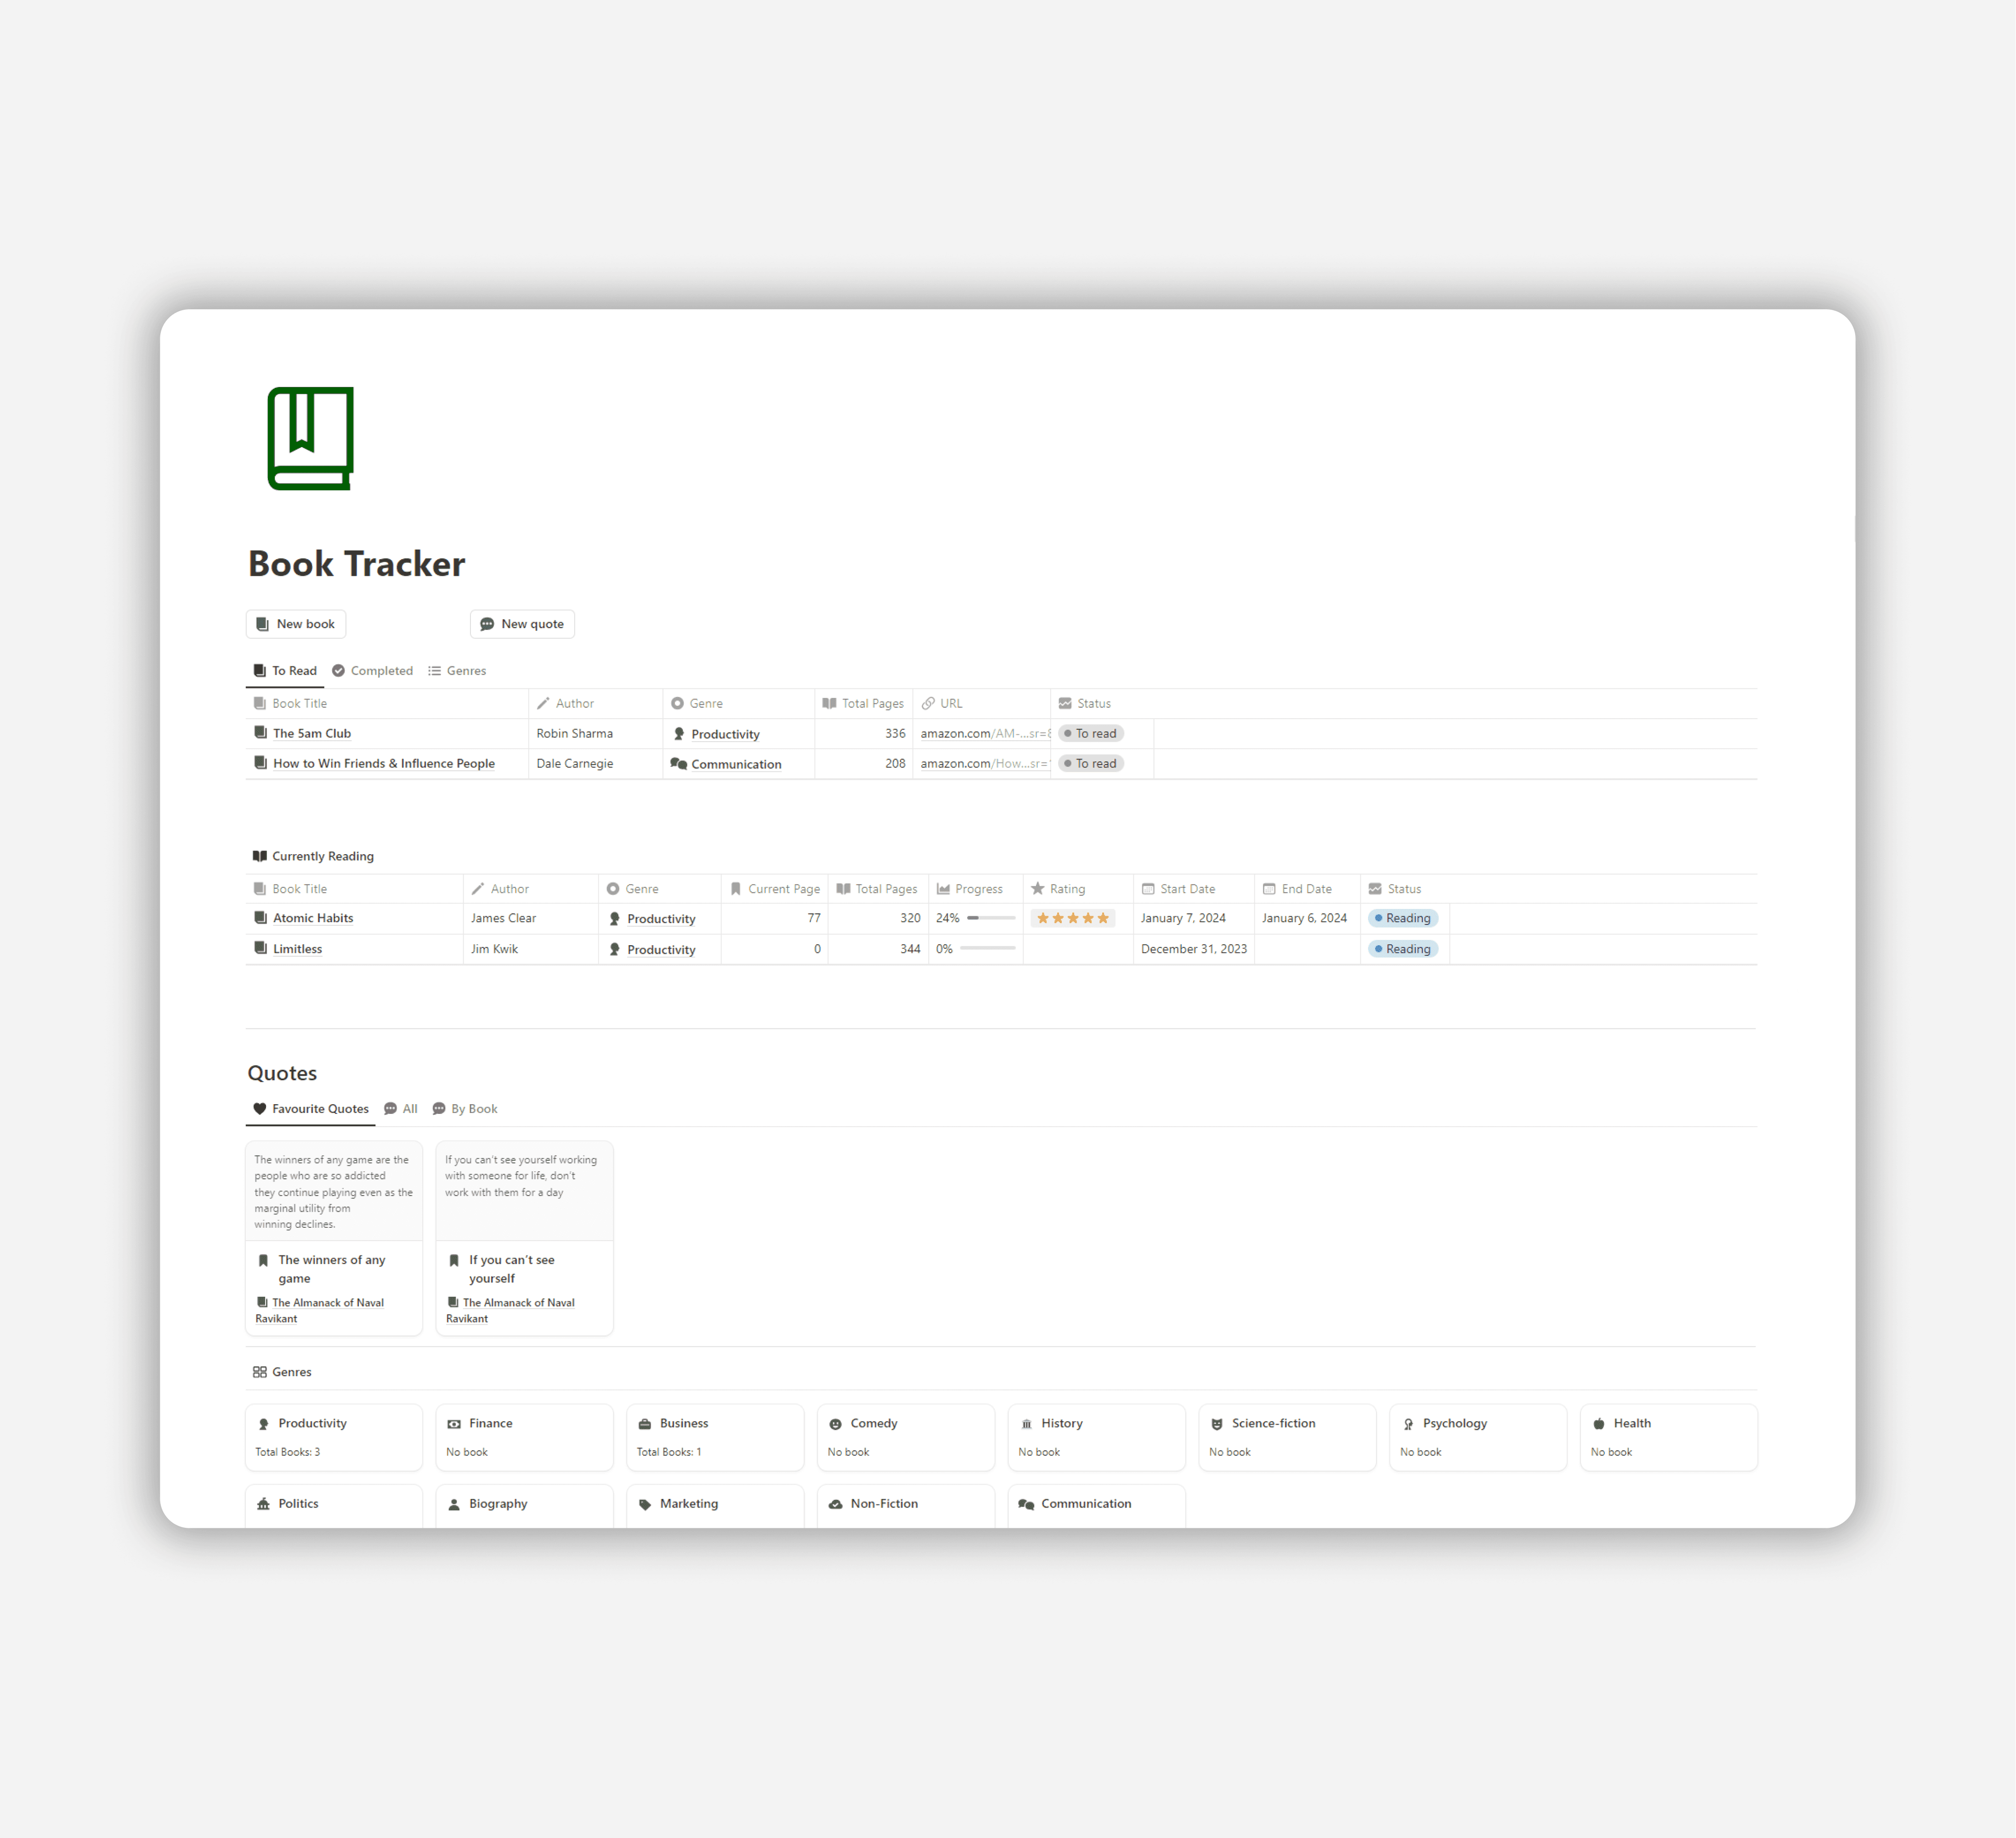Open the History genre card
2016x1838 pixels.
point(1097,1437)
